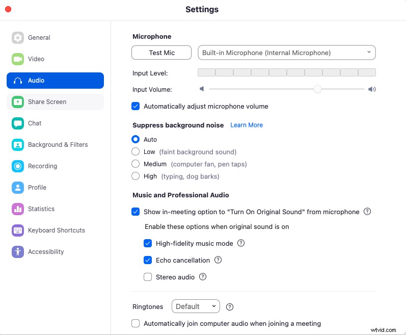The width and height of the screenshot is (406, 335).
Task: Open Chat settings section
Action: click(x=55, y=123)
